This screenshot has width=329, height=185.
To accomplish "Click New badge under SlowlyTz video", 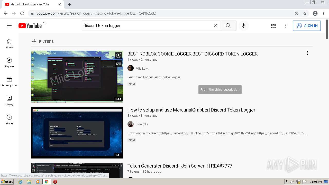I will (x=132, y=140).
